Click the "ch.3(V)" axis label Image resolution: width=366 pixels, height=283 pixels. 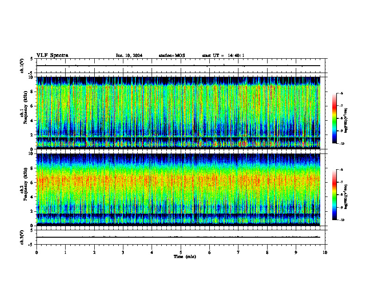(22, 237)
